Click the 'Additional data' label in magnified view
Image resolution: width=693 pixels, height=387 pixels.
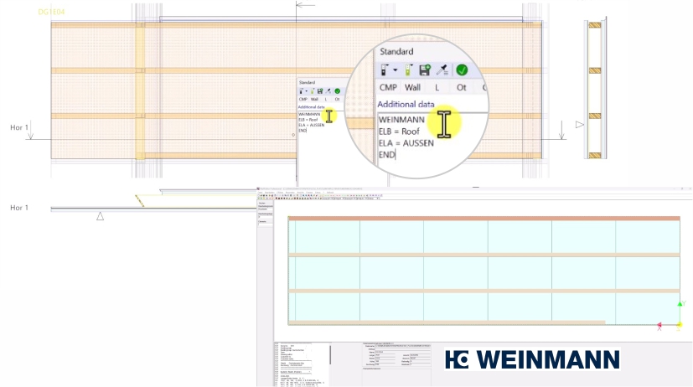406,105
